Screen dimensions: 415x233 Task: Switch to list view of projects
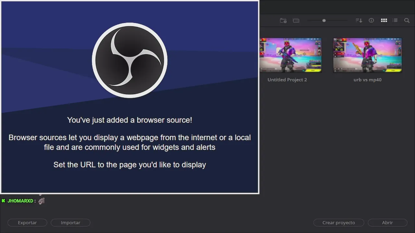(x=395, y=20)
